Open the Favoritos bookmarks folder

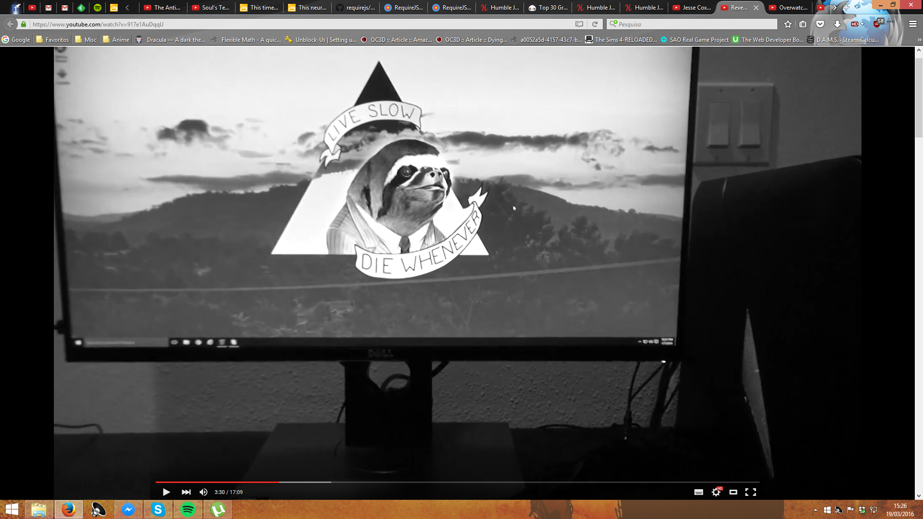[52, 40]
